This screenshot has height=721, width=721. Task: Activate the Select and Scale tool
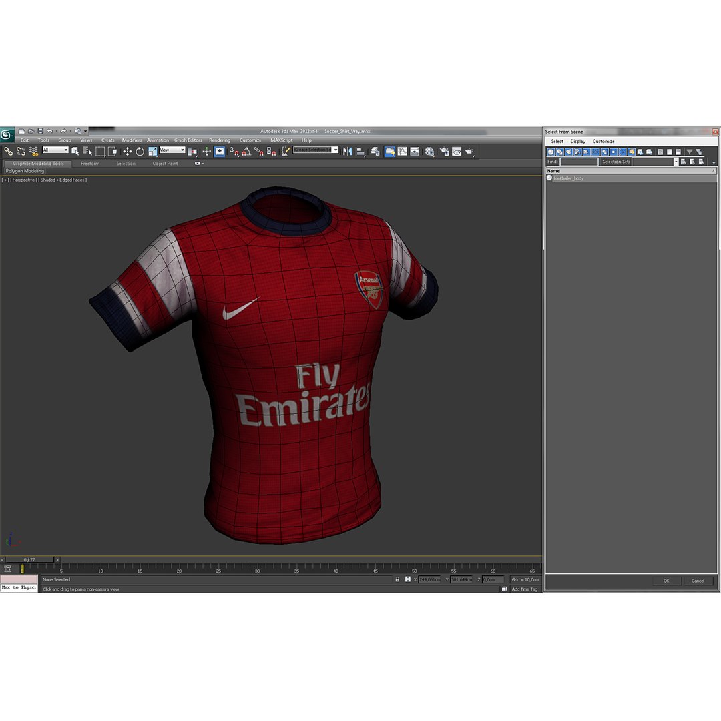[x=153, y=151]
